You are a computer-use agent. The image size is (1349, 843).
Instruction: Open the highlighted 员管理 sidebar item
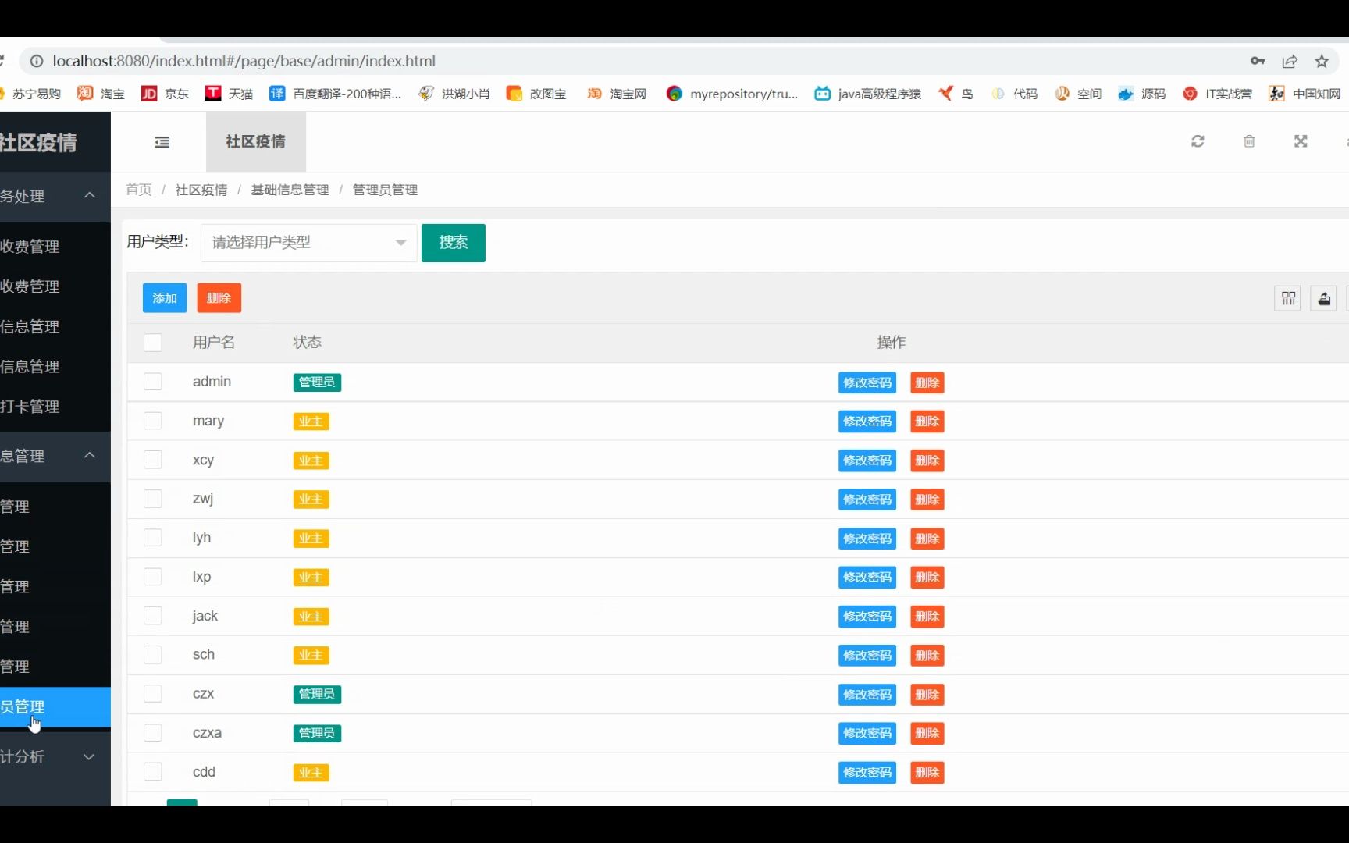point(55,707)
